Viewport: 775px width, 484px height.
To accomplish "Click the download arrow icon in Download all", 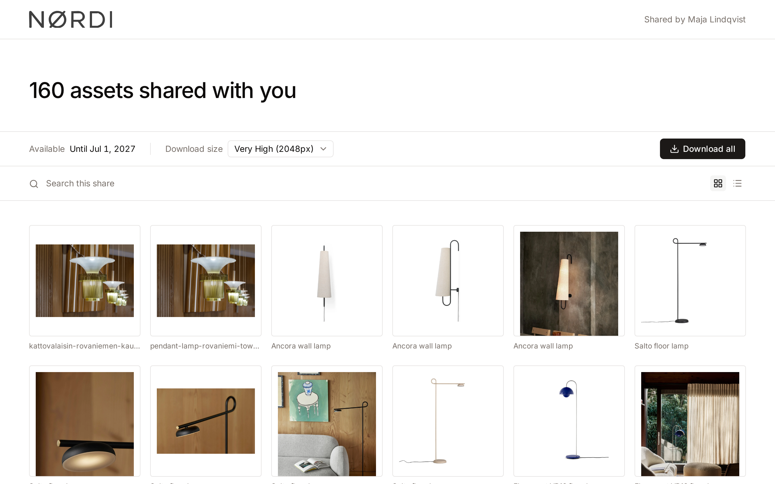I will pos(674,149).
